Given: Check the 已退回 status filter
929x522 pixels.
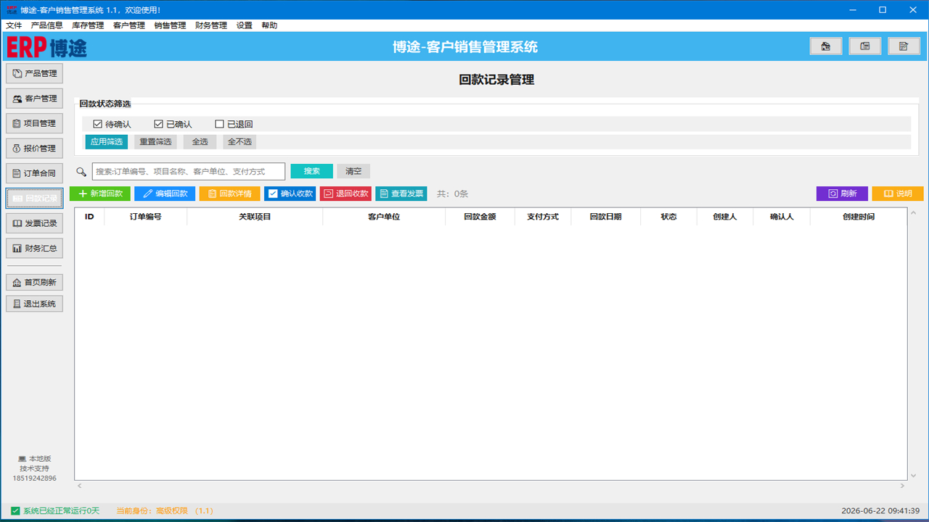Looking at the screenshot, I should pos(234,125).
